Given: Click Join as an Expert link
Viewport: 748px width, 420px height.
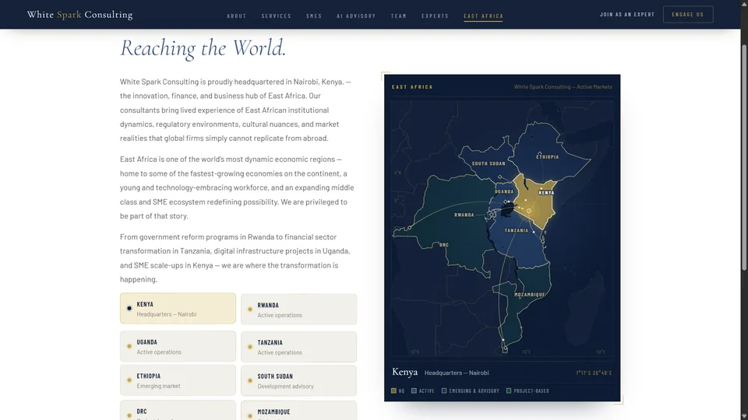Looking at the screenshot, I should 627,14.
